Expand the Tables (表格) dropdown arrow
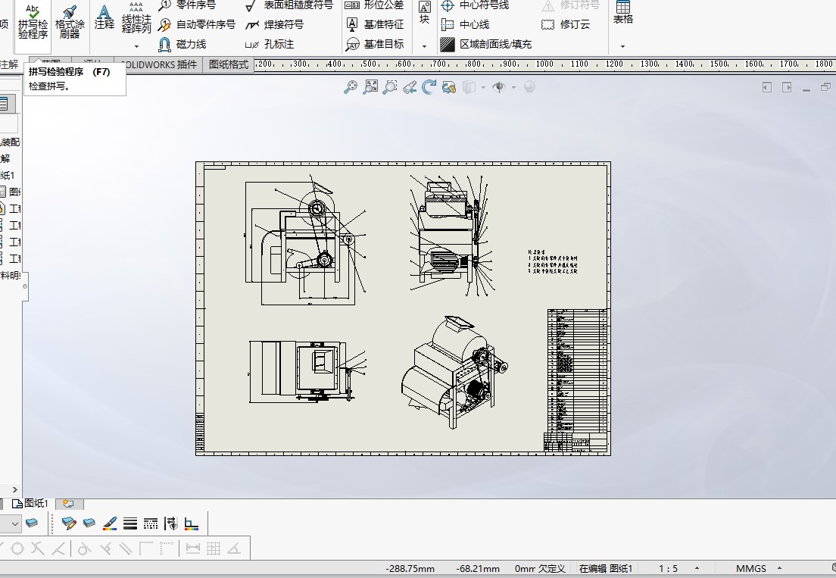This screenshot has width=836, height=578. pos(622,46)
